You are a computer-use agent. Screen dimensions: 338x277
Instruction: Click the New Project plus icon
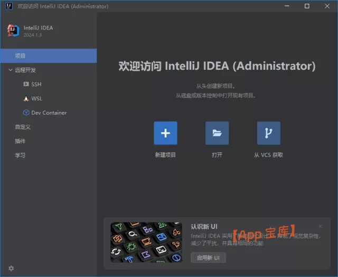(165, 133)
